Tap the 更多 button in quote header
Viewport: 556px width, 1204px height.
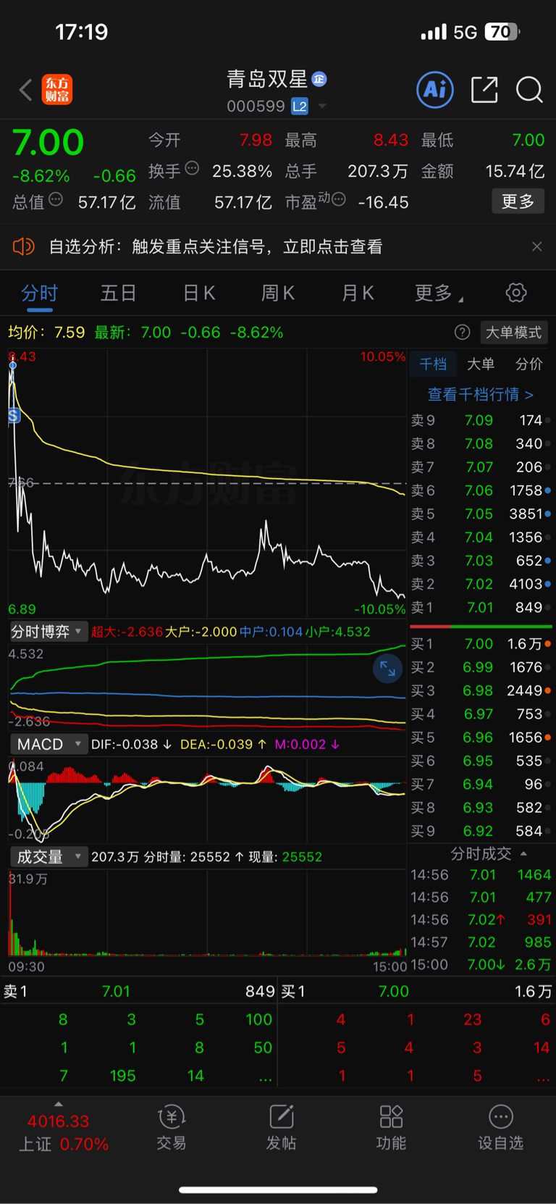point(518,201)
